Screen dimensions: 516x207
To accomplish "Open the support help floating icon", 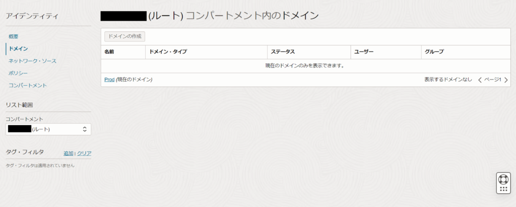I will (503, 183).
